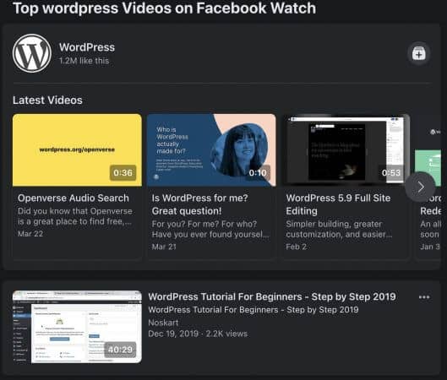This screenshot has height=380, width=447.
Task: Play the 40:29 WordPress tutorial video thumbnail
Action: pyautogui.click(x=77, y=327)
